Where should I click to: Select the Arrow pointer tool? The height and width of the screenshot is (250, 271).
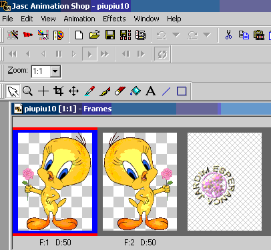coord(13,91)
